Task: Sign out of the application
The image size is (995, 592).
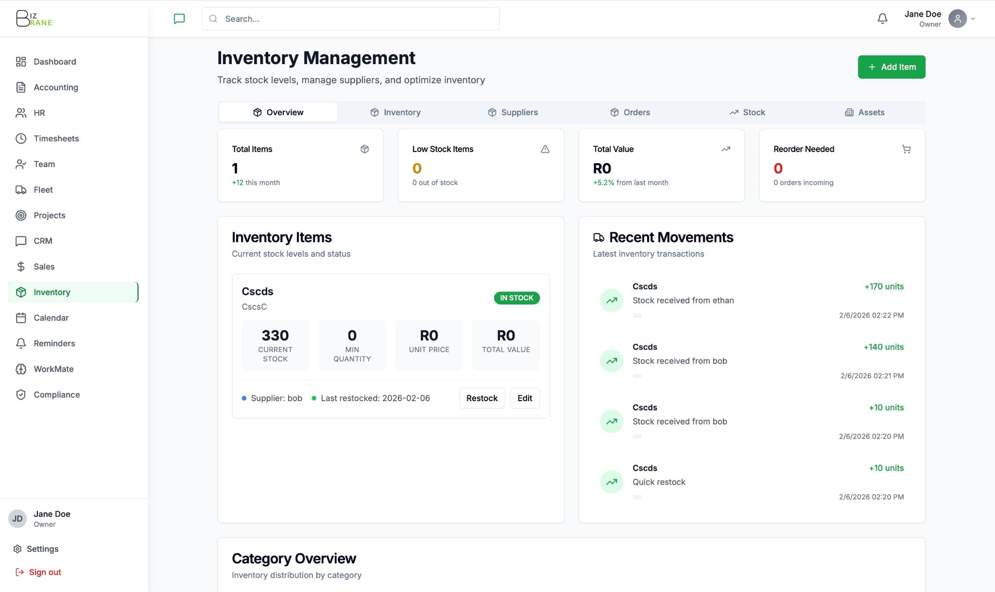Action: (x=45, y=572)
